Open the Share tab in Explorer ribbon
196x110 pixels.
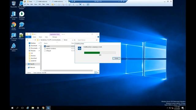40,37
